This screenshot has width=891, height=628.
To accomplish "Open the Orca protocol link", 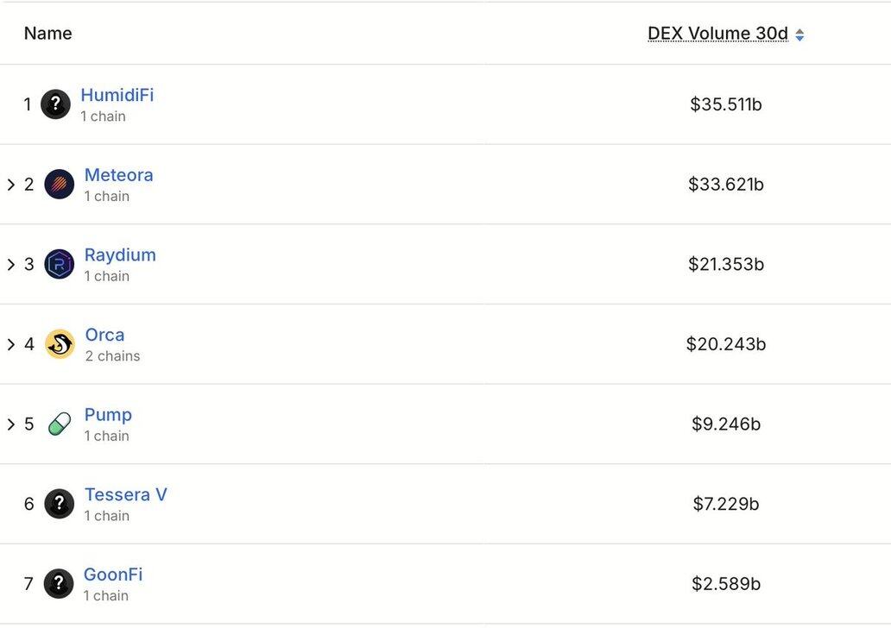I will (104, 335).
